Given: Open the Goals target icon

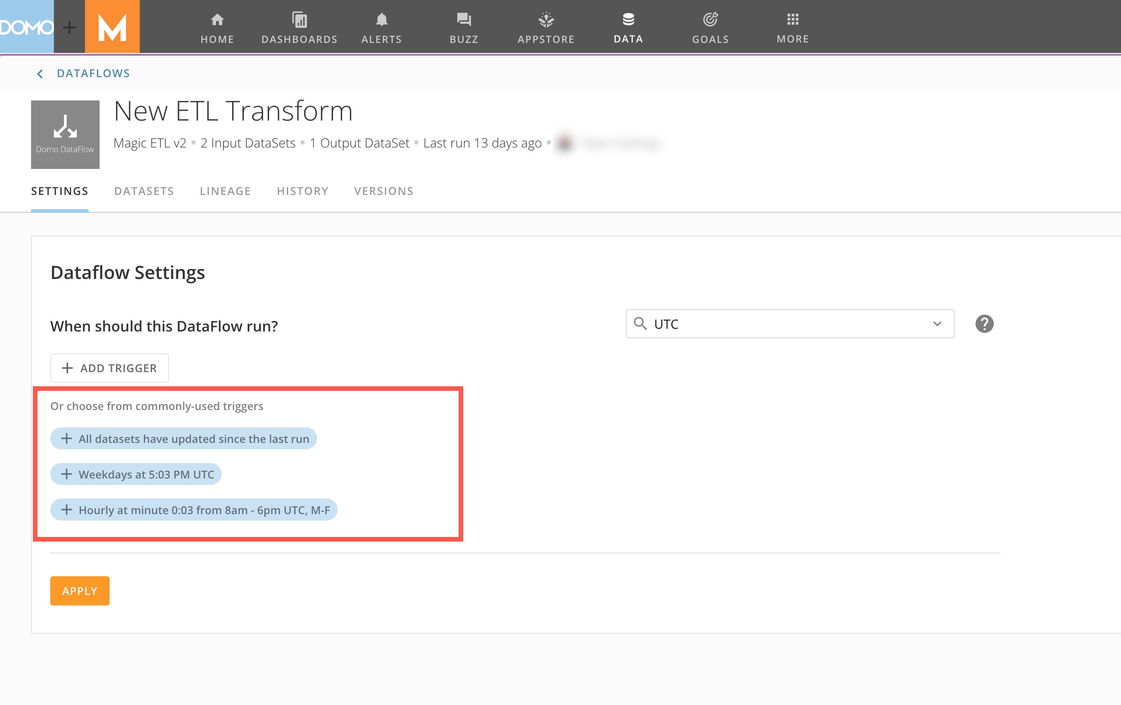Looking at the screenshot, I should coord(710,20).
